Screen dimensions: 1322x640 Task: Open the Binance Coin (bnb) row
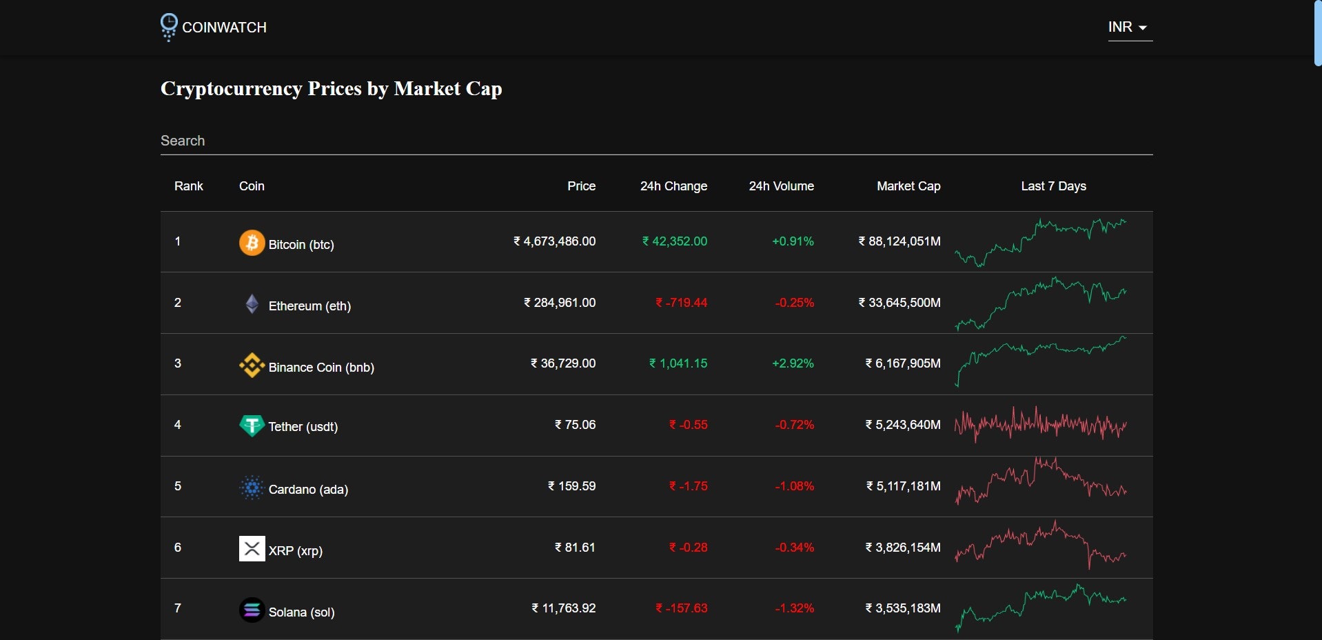pyautogui.click(x=656, y=364)
